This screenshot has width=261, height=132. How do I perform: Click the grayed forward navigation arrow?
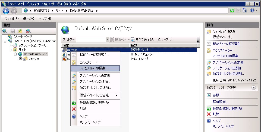pos(14,11)
